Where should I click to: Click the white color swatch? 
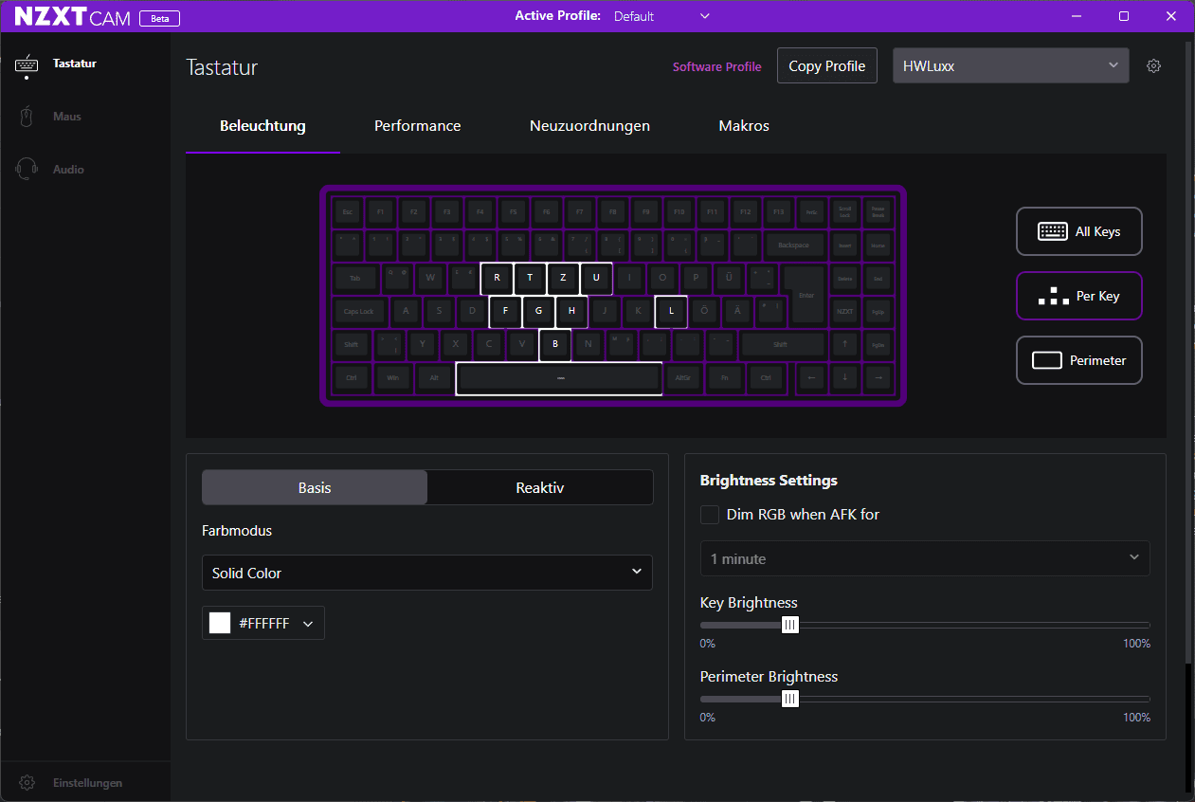220,623
